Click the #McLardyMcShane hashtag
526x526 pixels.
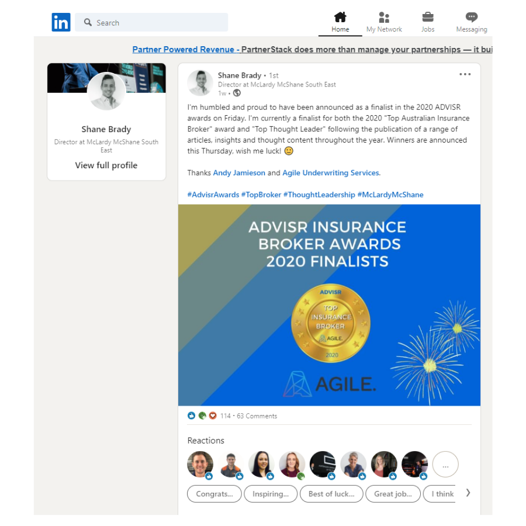click(390, 195)
